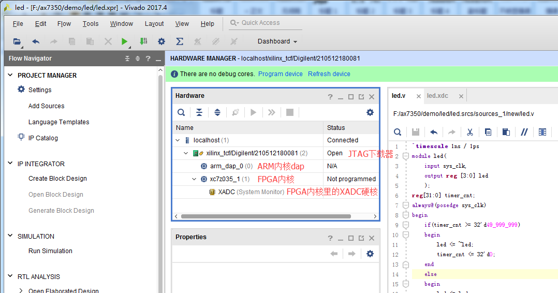Click the Sigma report icon in toolbar

180,41
